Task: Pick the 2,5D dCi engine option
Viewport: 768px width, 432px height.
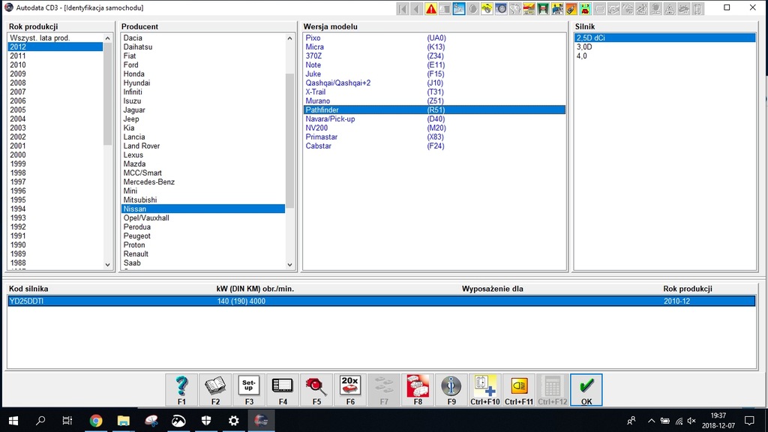Action: pyautogui.click(x=665, y=37)
